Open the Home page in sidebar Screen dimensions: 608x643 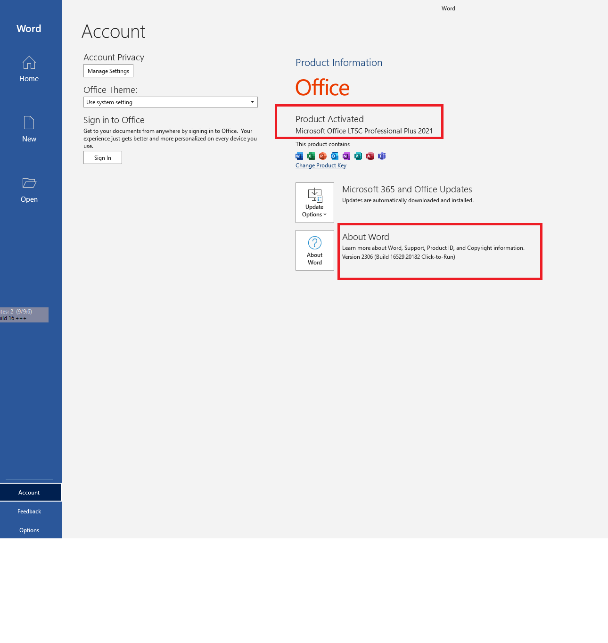[29, 69]
